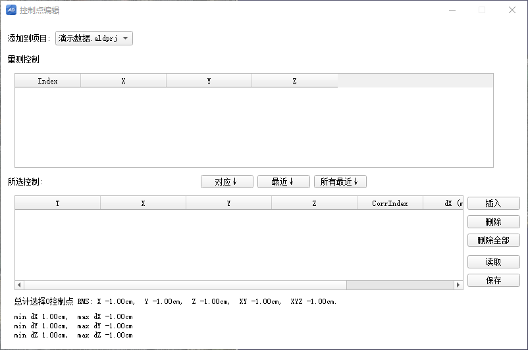Select the T column header in 所选控制 table

tap(57, 203)
